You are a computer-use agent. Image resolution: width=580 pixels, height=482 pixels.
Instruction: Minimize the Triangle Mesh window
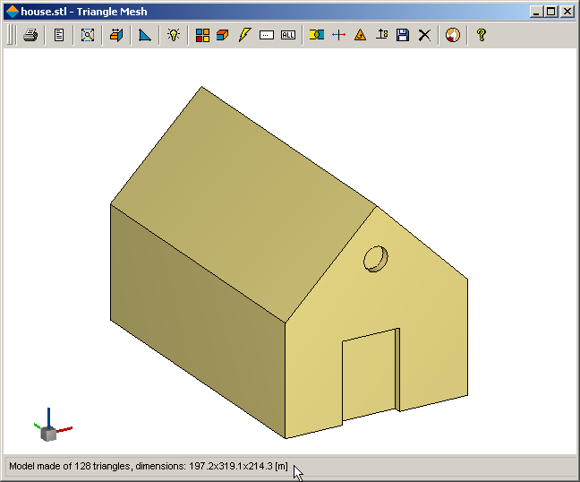[536, 12]
